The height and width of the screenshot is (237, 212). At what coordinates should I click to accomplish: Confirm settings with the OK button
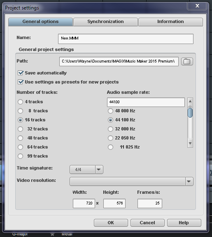tap(111, 223)
